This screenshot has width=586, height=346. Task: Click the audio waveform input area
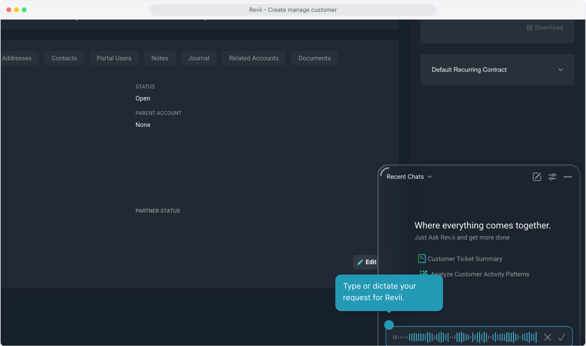(x=465, y=337)
